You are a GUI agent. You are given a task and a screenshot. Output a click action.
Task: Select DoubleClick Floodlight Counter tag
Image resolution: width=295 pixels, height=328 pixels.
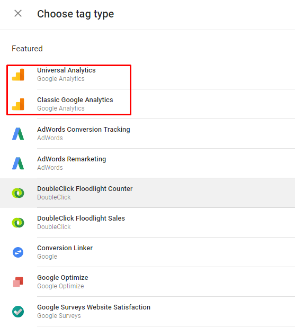pos(147,193)
